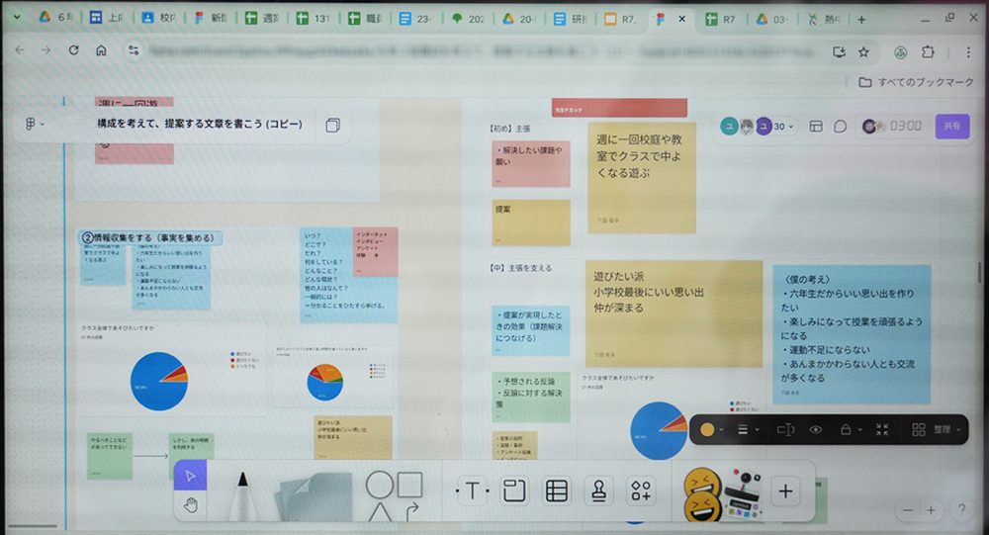
Task: Toggle visibility eye in selection toolbar
Action: [816, 430]
